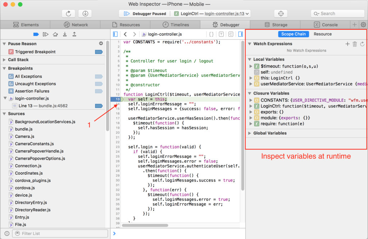Toggle the Uncaught Exceptions breakpoint

(x=98, y=84)
